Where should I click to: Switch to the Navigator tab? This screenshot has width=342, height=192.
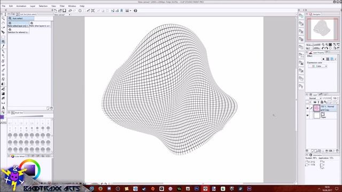(x=315, y=14)
